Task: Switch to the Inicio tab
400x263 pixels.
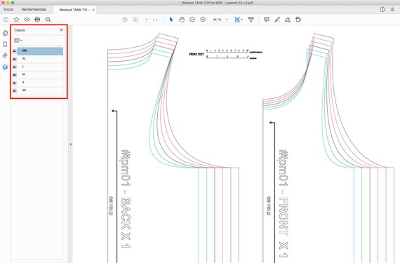Action: (8, 9)
